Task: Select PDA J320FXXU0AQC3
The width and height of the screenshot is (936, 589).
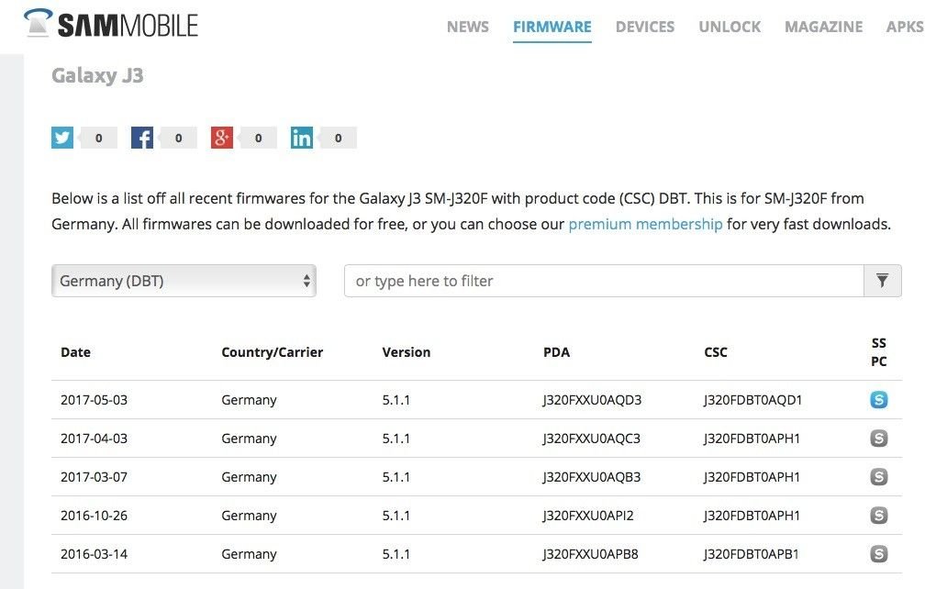Action: tap(592, 439)
